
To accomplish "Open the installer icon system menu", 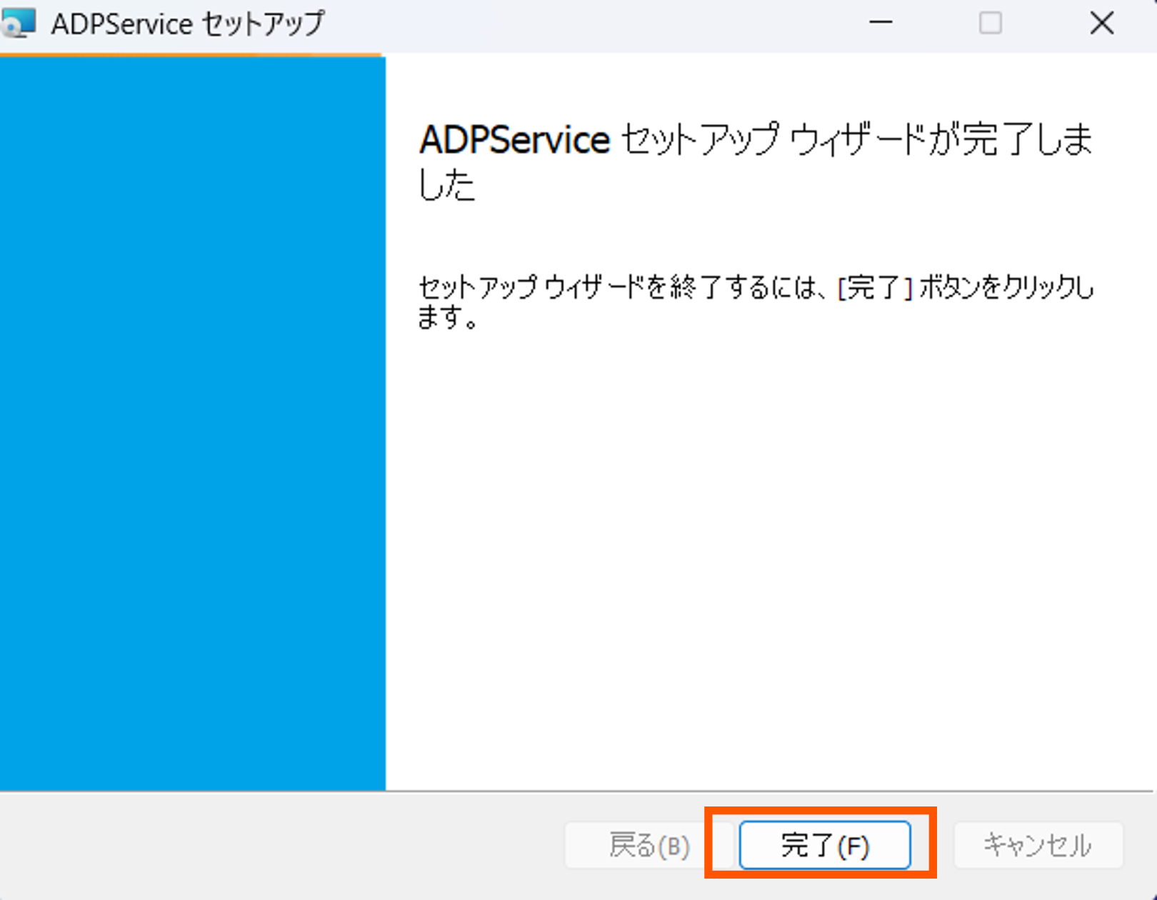I will tap(18, 23).
